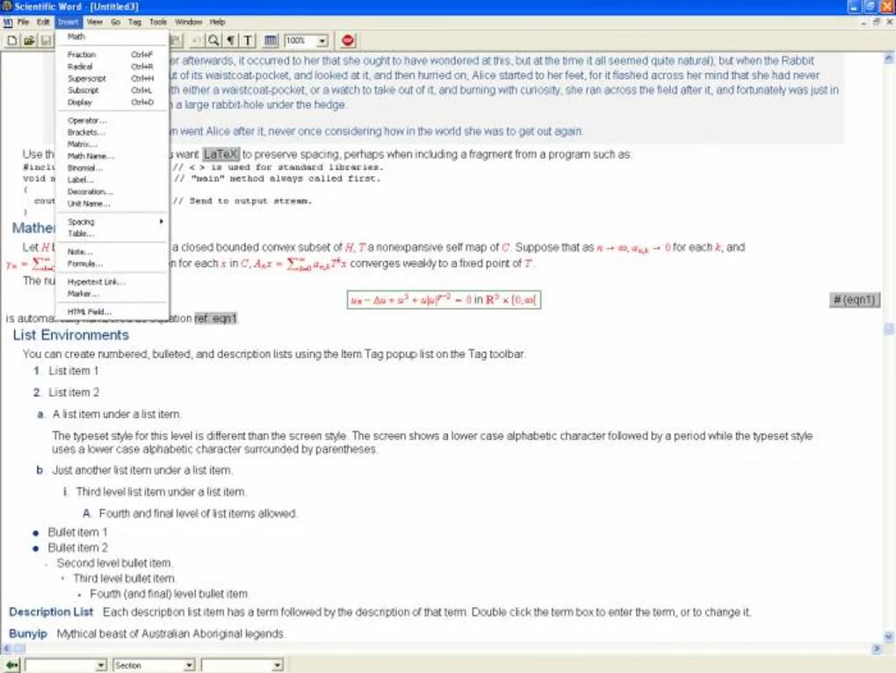Choose Brackets... from the menu
Image resolution: width=896 pixels, height=673 pixels.
112,132
